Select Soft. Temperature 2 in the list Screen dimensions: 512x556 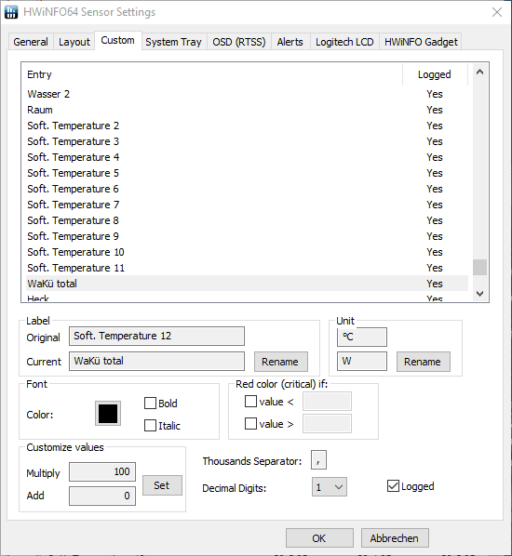pyautogui.click(x=247, y=126)
